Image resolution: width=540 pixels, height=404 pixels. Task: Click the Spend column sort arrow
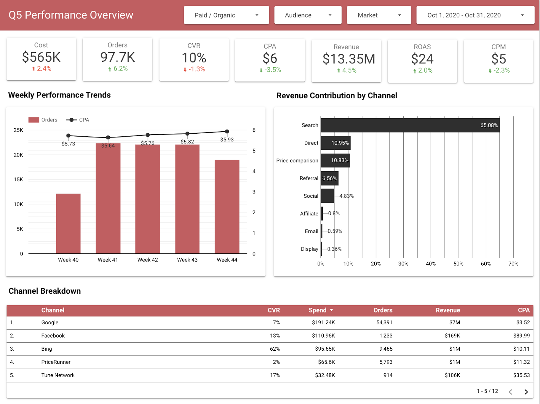click(x=331, y=310)
